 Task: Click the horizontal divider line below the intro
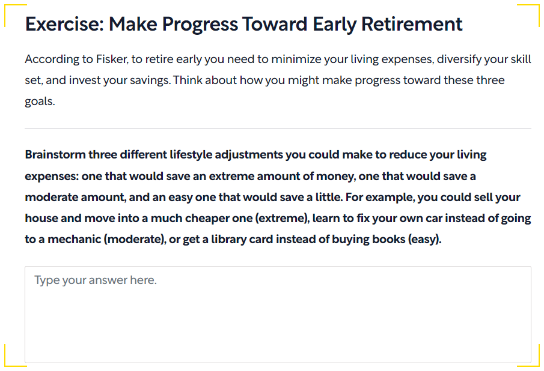pos(278,128)
